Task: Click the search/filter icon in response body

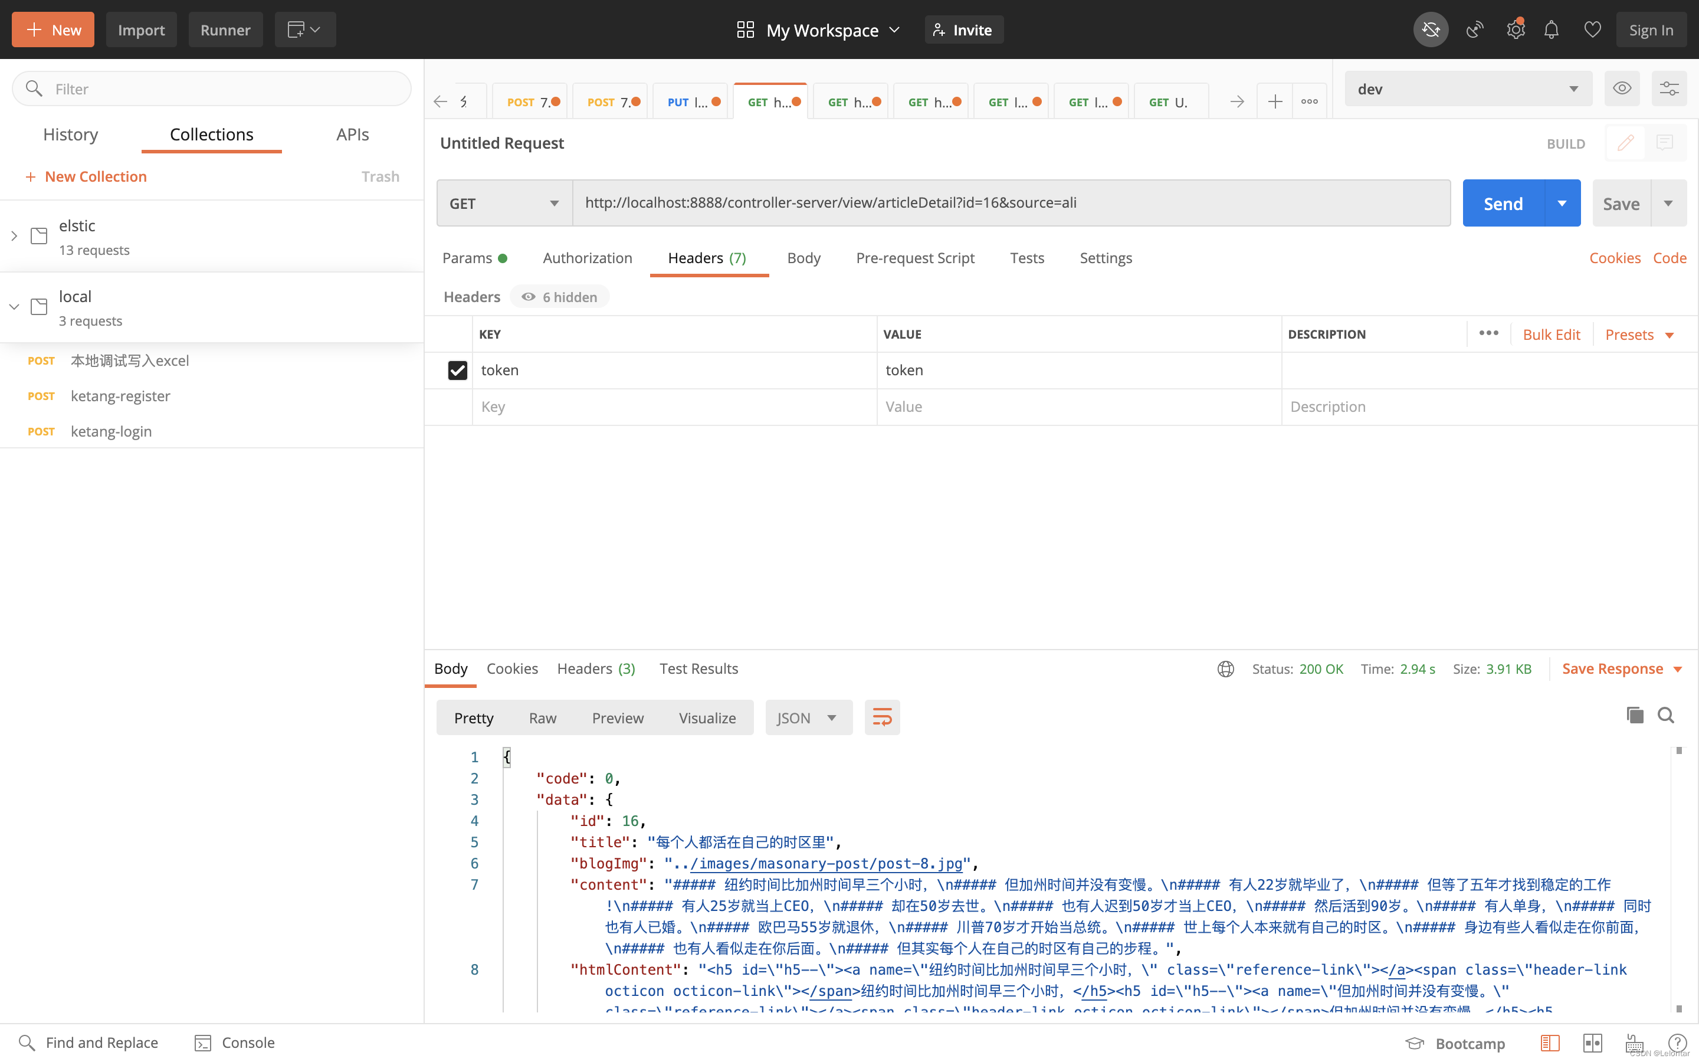Action: tap(1665, 714)
